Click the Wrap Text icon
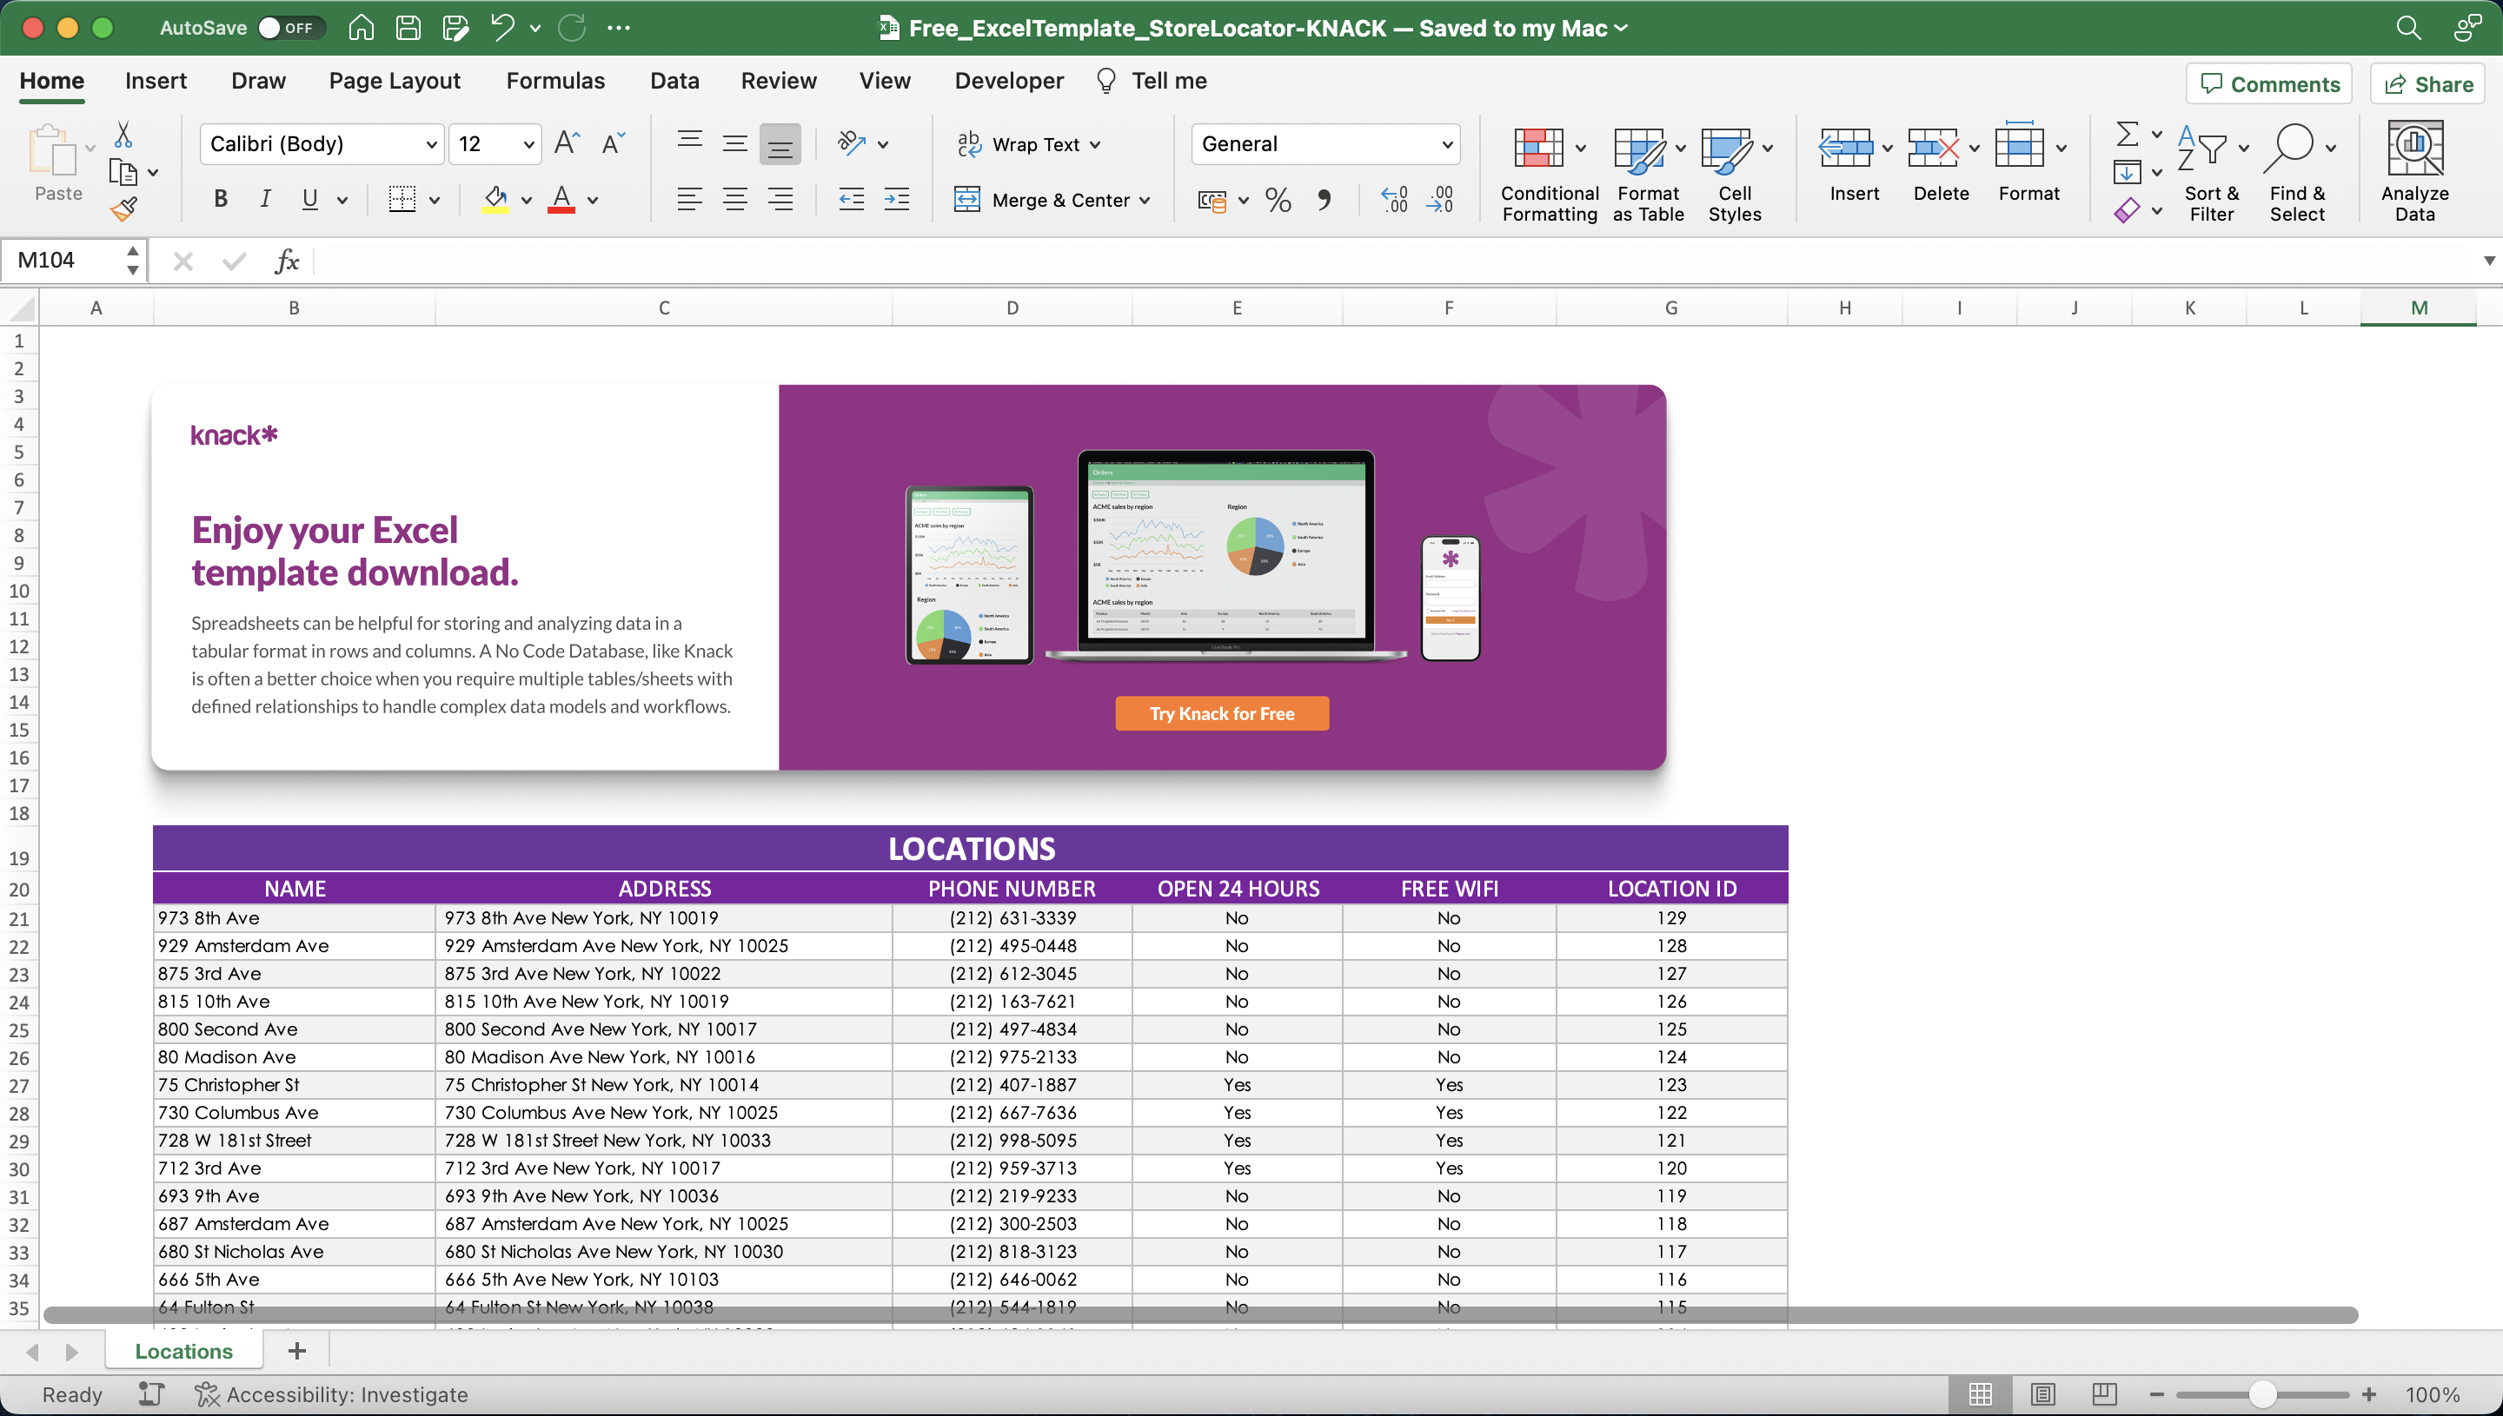This screenshot has width=2503, height=1416. pyautogui.click(x=970, y=143)
